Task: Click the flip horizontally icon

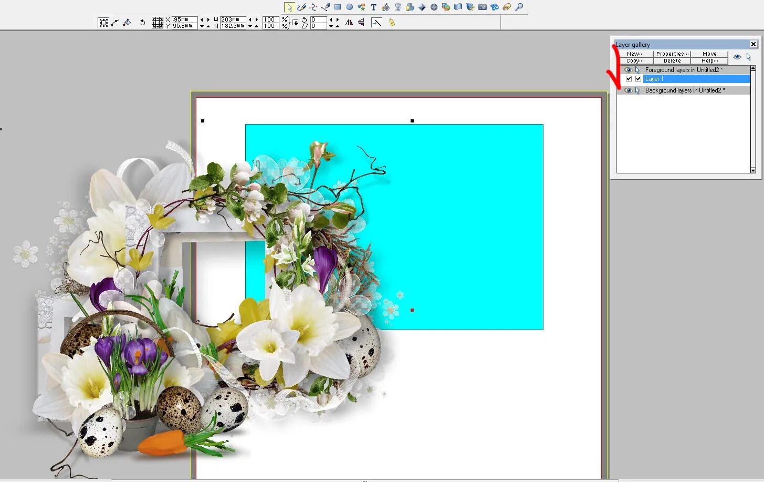Action: coord(349,23)
